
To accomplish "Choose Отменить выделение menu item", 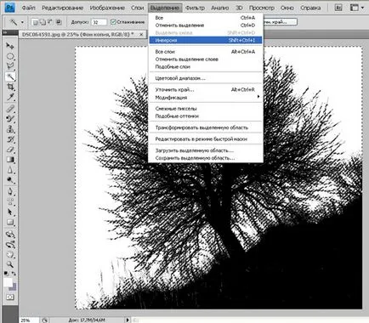I will (206, 25).
